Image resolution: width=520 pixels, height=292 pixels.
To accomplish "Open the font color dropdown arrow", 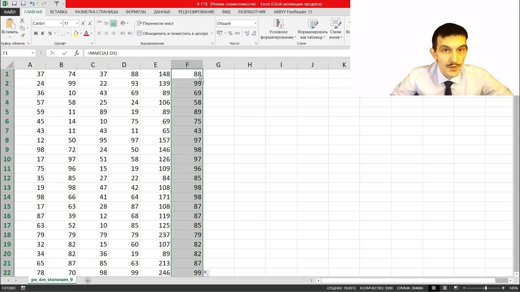I will click(x=91, y=33).
